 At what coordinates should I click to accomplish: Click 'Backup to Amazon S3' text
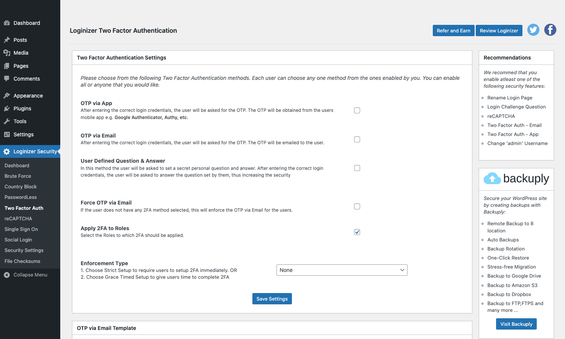click(512, 285)
